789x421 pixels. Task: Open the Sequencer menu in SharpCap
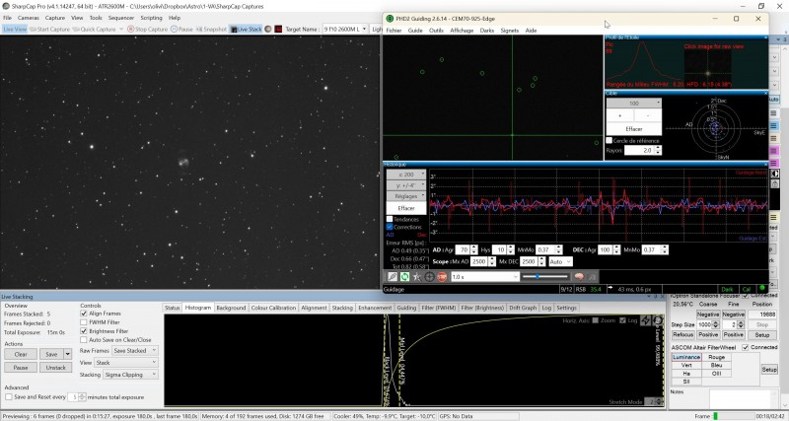pyautogui.click(x=121, y=18)
